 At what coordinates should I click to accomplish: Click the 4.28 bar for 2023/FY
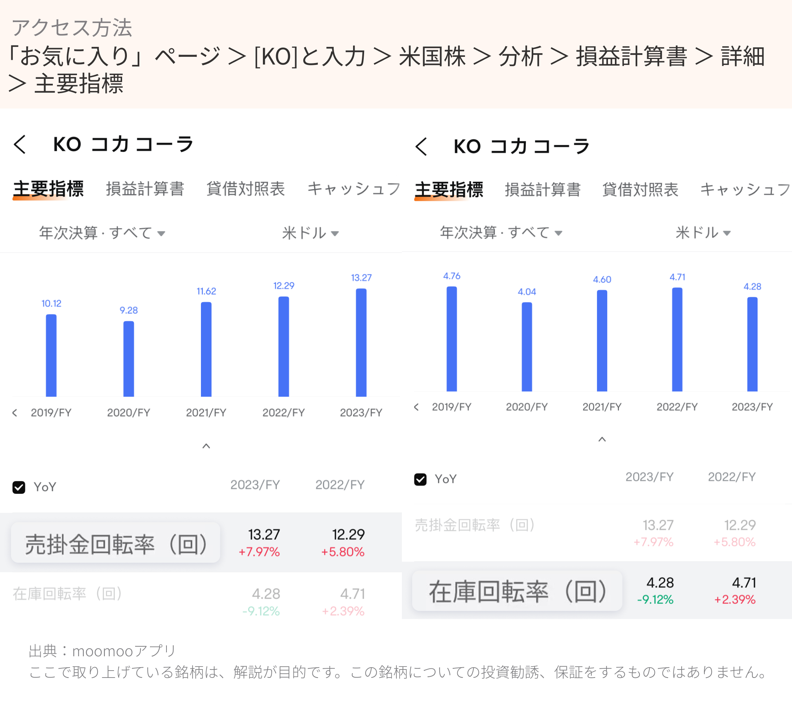(752, 344)
